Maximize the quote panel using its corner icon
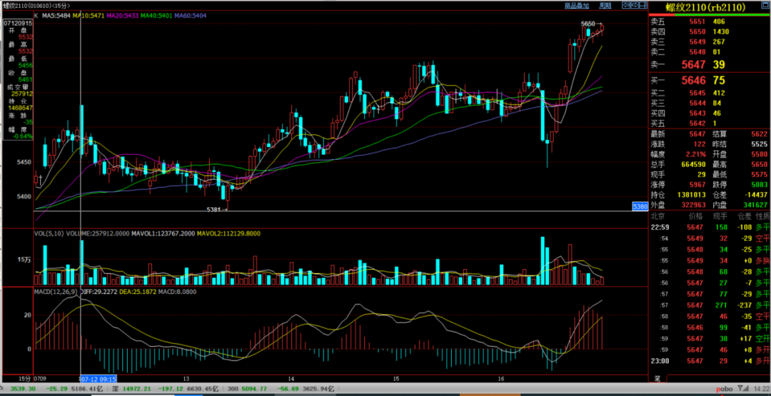The height and width of the screenshot is (396, 771). [x=766, y=6]
